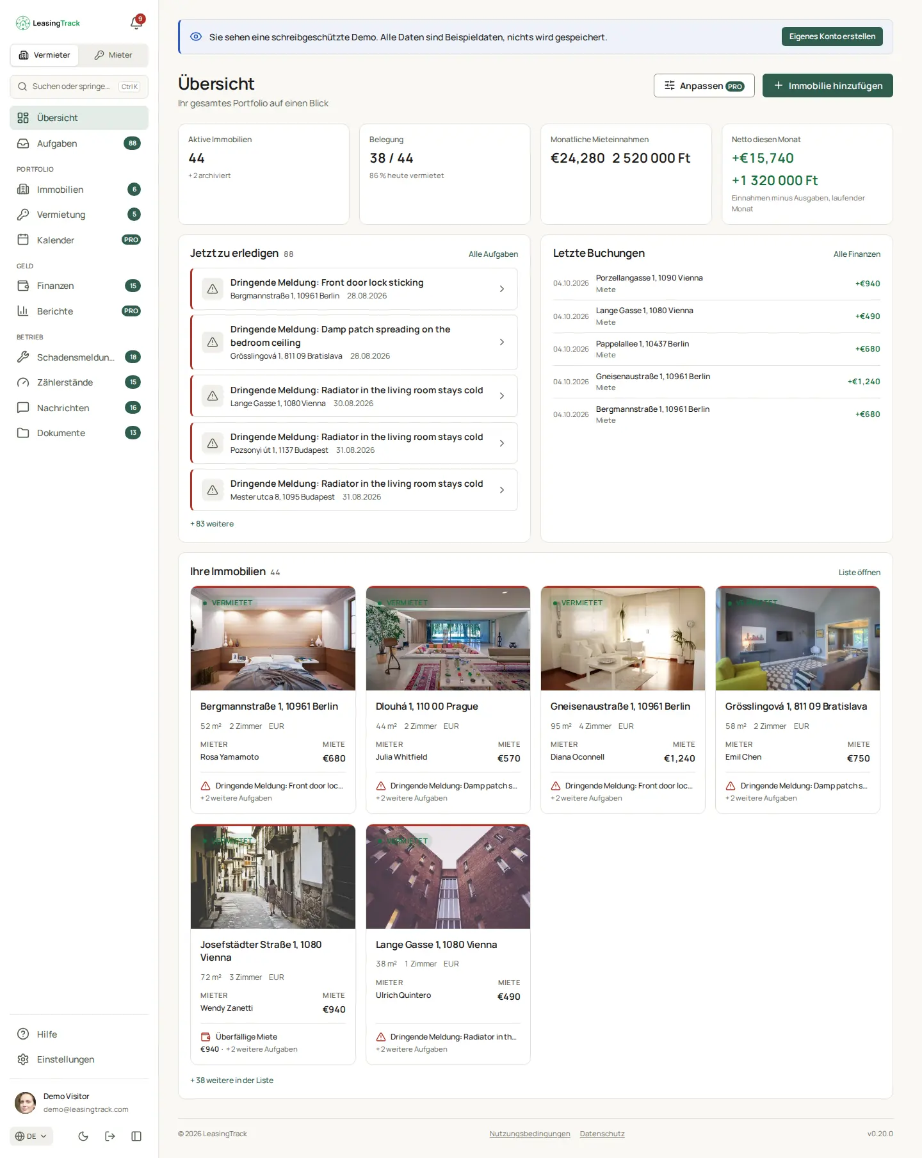The image size is (922, 1158).
Task: Click the Einstellungen gear icon
Action: 23,1059
